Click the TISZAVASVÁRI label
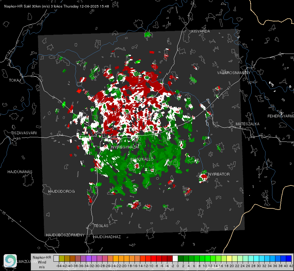This screenshot has height=271, width=294. pyautogui.click(x=24, y=133)
